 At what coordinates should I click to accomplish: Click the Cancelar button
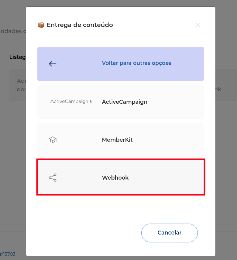coord(170,233)
